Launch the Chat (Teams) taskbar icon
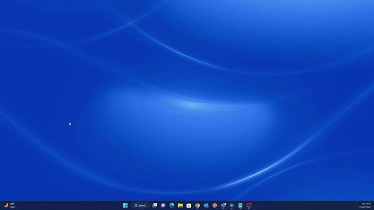Image resolution: width=374 pixels, height=210 pixels. [x=163, y=205]
